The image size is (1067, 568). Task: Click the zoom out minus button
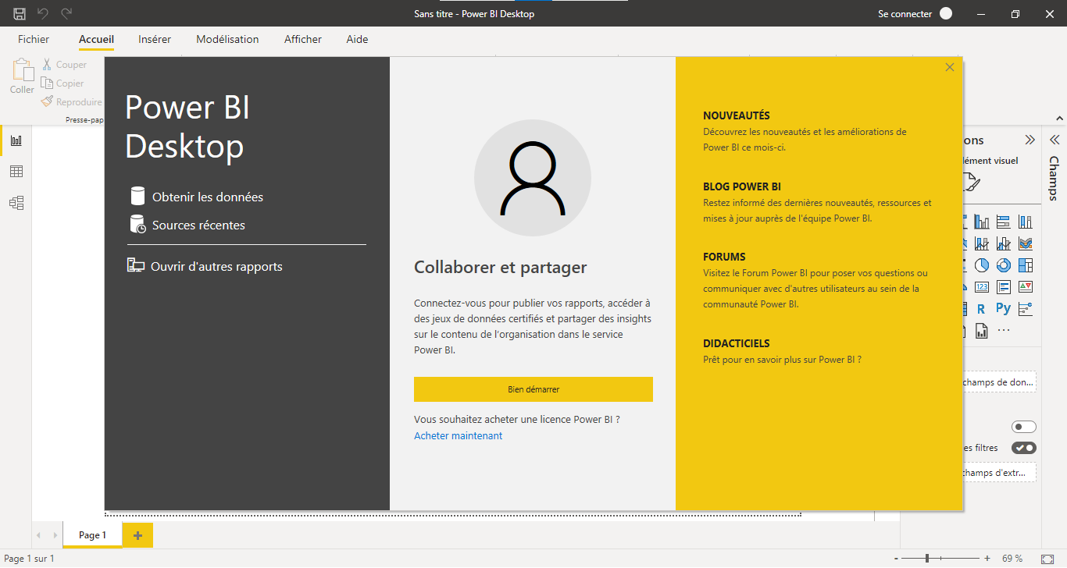(x=896, y=559)
